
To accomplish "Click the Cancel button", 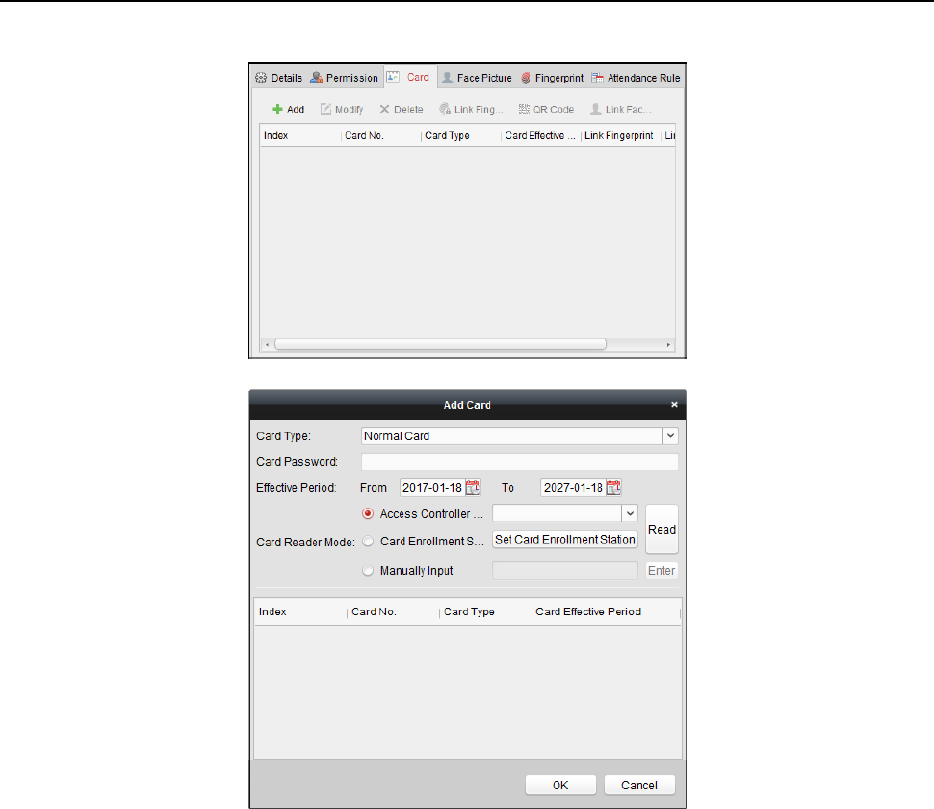I will click(x=639, y=785).
